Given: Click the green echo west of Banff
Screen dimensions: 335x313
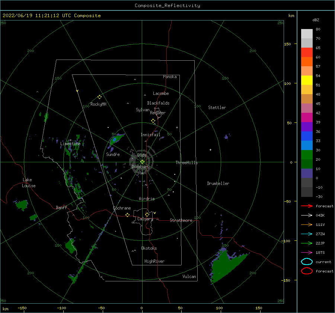Looking at the screenshot, I should coord(22,205).
